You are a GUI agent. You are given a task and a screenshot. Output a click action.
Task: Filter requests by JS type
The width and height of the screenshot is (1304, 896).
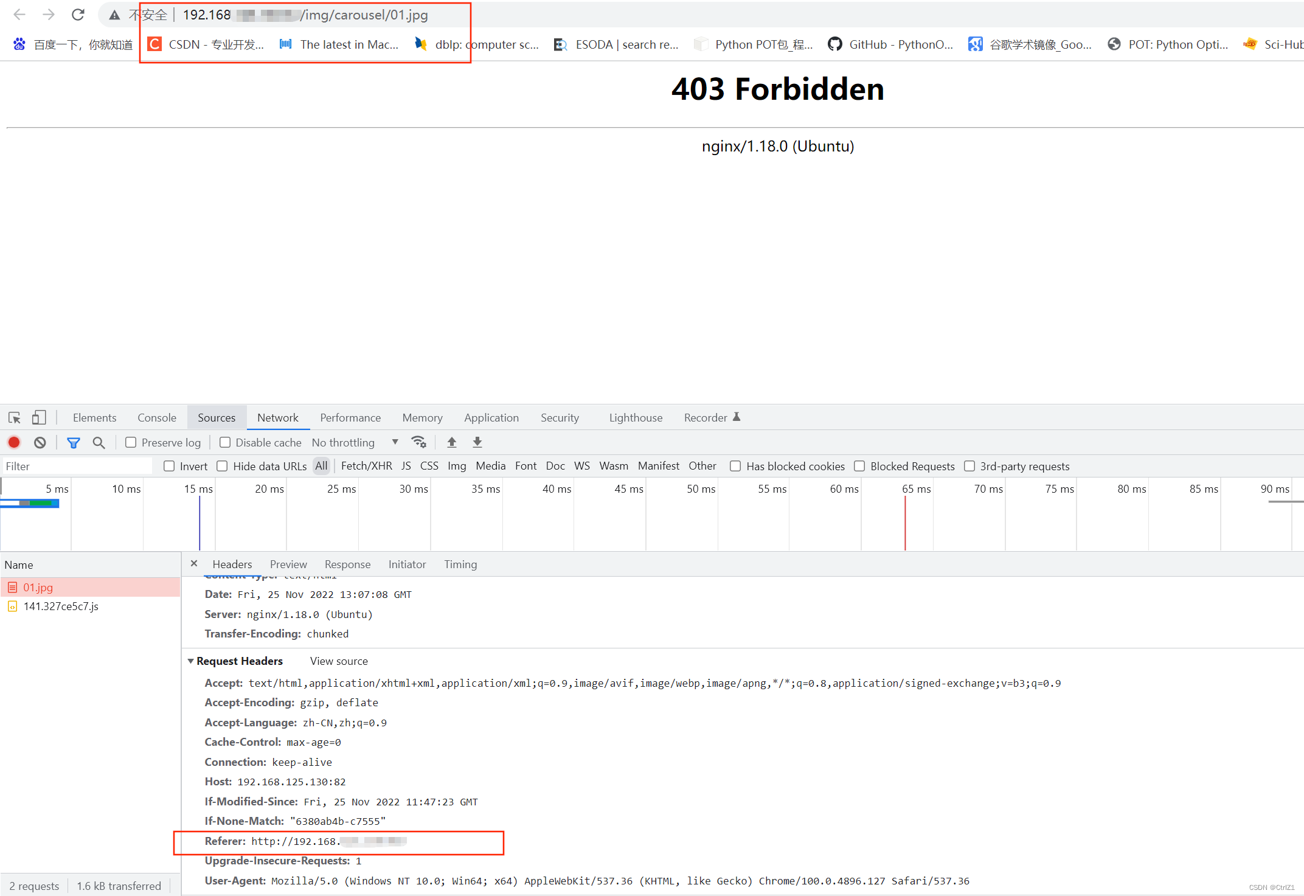coord(406,466)
